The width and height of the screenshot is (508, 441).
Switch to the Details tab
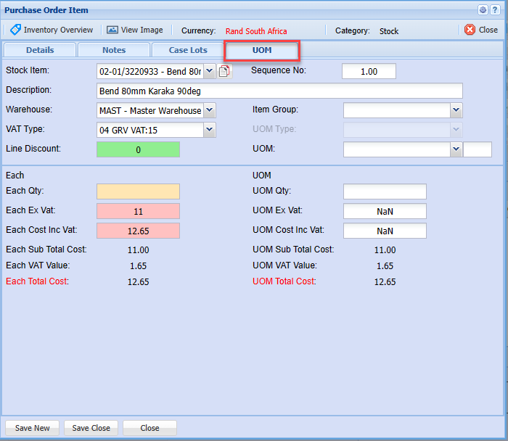(40, 50)
